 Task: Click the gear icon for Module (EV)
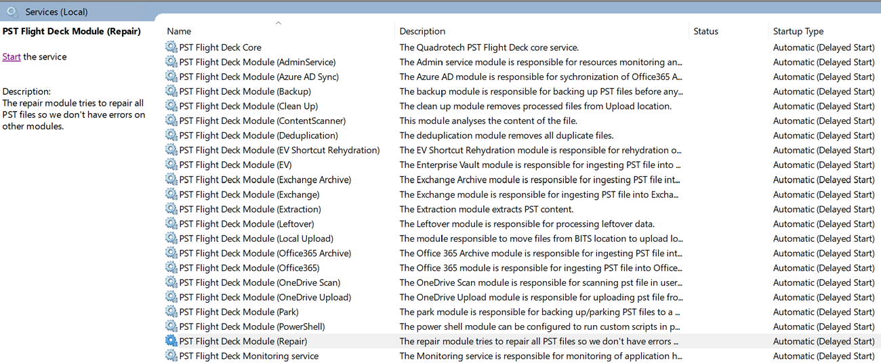click(171, 165)
